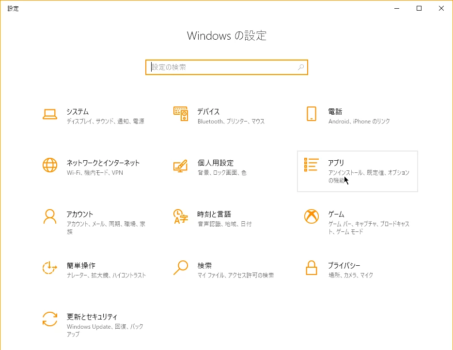The width and height of the screenshot is (453, 350).
Task: Open the アカウント person icon
Action: click(50, 216)
